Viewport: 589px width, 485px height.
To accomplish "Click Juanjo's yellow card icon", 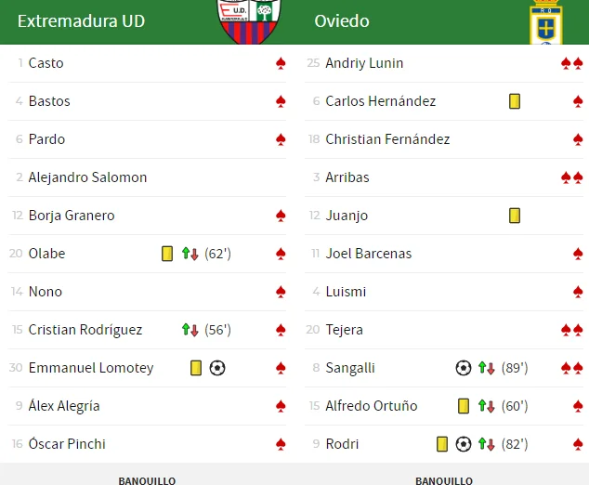I will click(515, 216).
